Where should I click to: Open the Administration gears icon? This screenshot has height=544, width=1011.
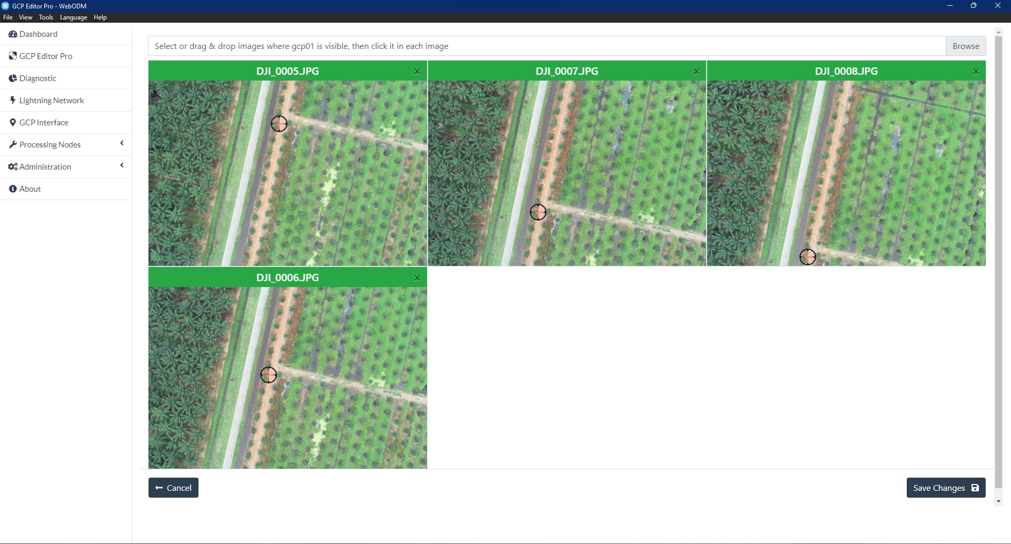click(x=12, y=166)
